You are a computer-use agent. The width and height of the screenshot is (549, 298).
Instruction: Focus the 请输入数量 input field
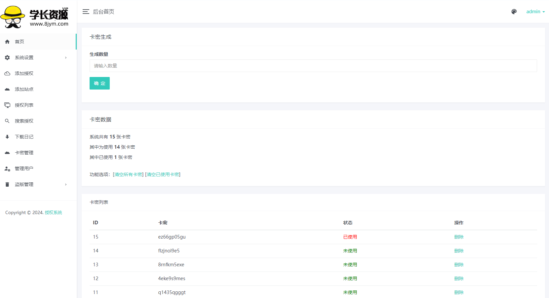[x=313, y=66]
